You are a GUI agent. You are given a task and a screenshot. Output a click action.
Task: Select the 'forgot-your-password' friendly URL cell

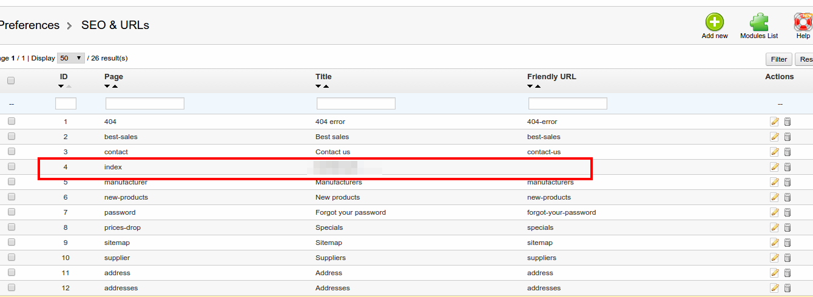pos(561,212)
